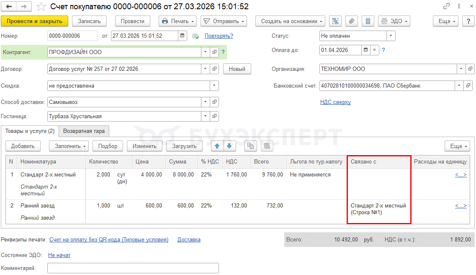Open the Турбаза Хрустальная hotel card icon

[x=214, y=116]
